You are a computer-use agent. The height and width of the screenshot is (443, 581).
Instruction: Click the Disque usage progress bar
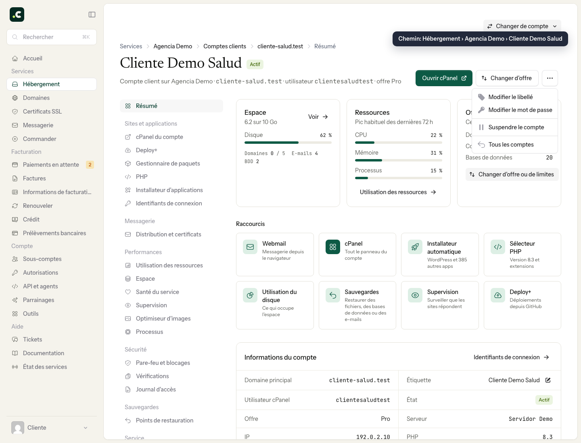(x=288, y=143)
